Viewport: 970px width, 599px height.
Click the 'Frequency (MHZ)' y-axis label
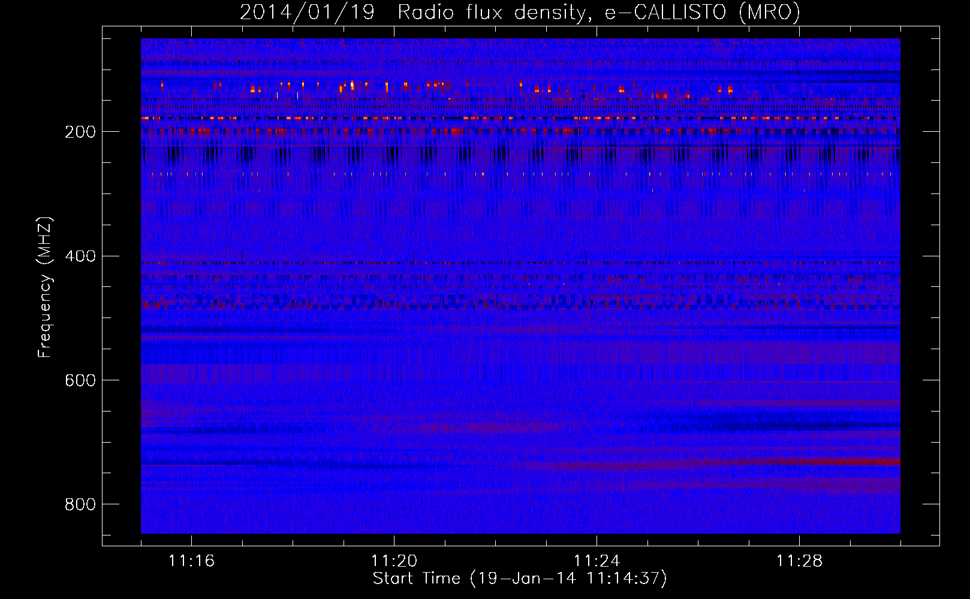45,288
